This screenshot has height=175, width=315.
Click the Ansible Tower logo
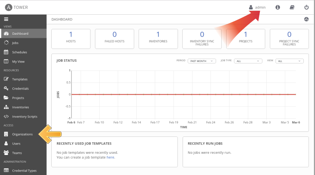click(17, 7)
